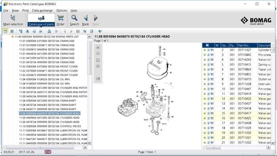Open the File menu
Image resolution: width=277 pixels, height=156 pixels.
(6, 11)
